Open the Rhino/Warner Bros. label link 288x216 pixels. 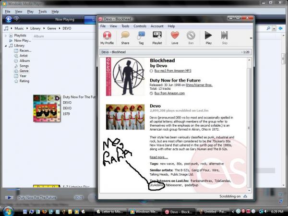click(199, 85)
